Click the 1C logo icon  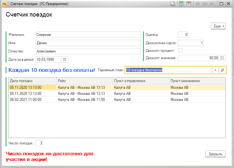tap(4, 4)
